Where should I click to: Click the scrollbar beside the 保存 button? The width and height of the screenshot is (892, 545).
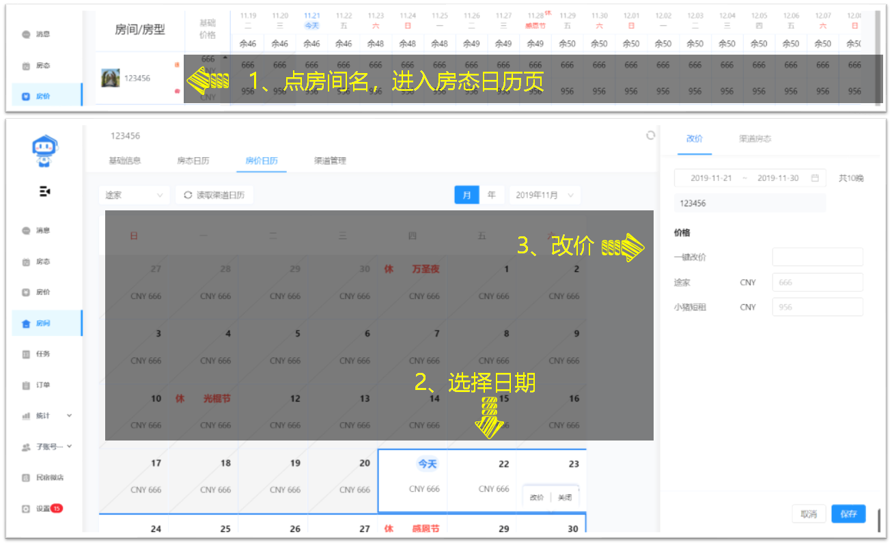(879, 520)
